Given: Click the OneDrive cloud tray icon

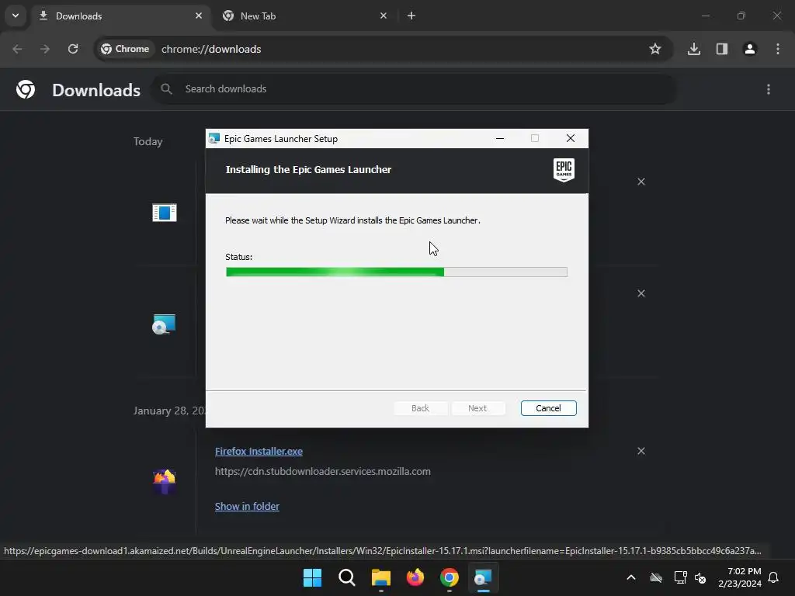Looking at the screenshot, I should tap(656, 577).
